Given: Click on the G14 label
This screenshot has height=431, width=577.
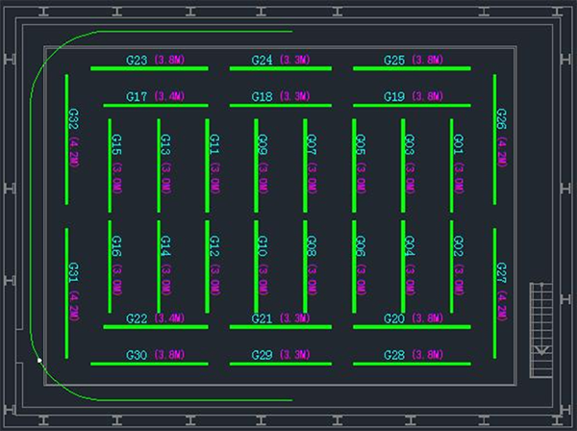Looking at the screenshot, I should [x=165, y=246].
